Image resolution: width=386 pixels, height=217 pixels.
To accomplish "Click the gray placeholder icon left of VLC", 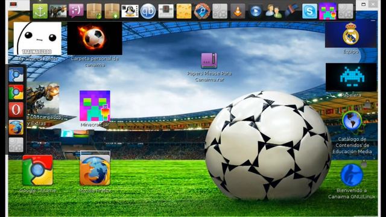I will tap(220, 11).
